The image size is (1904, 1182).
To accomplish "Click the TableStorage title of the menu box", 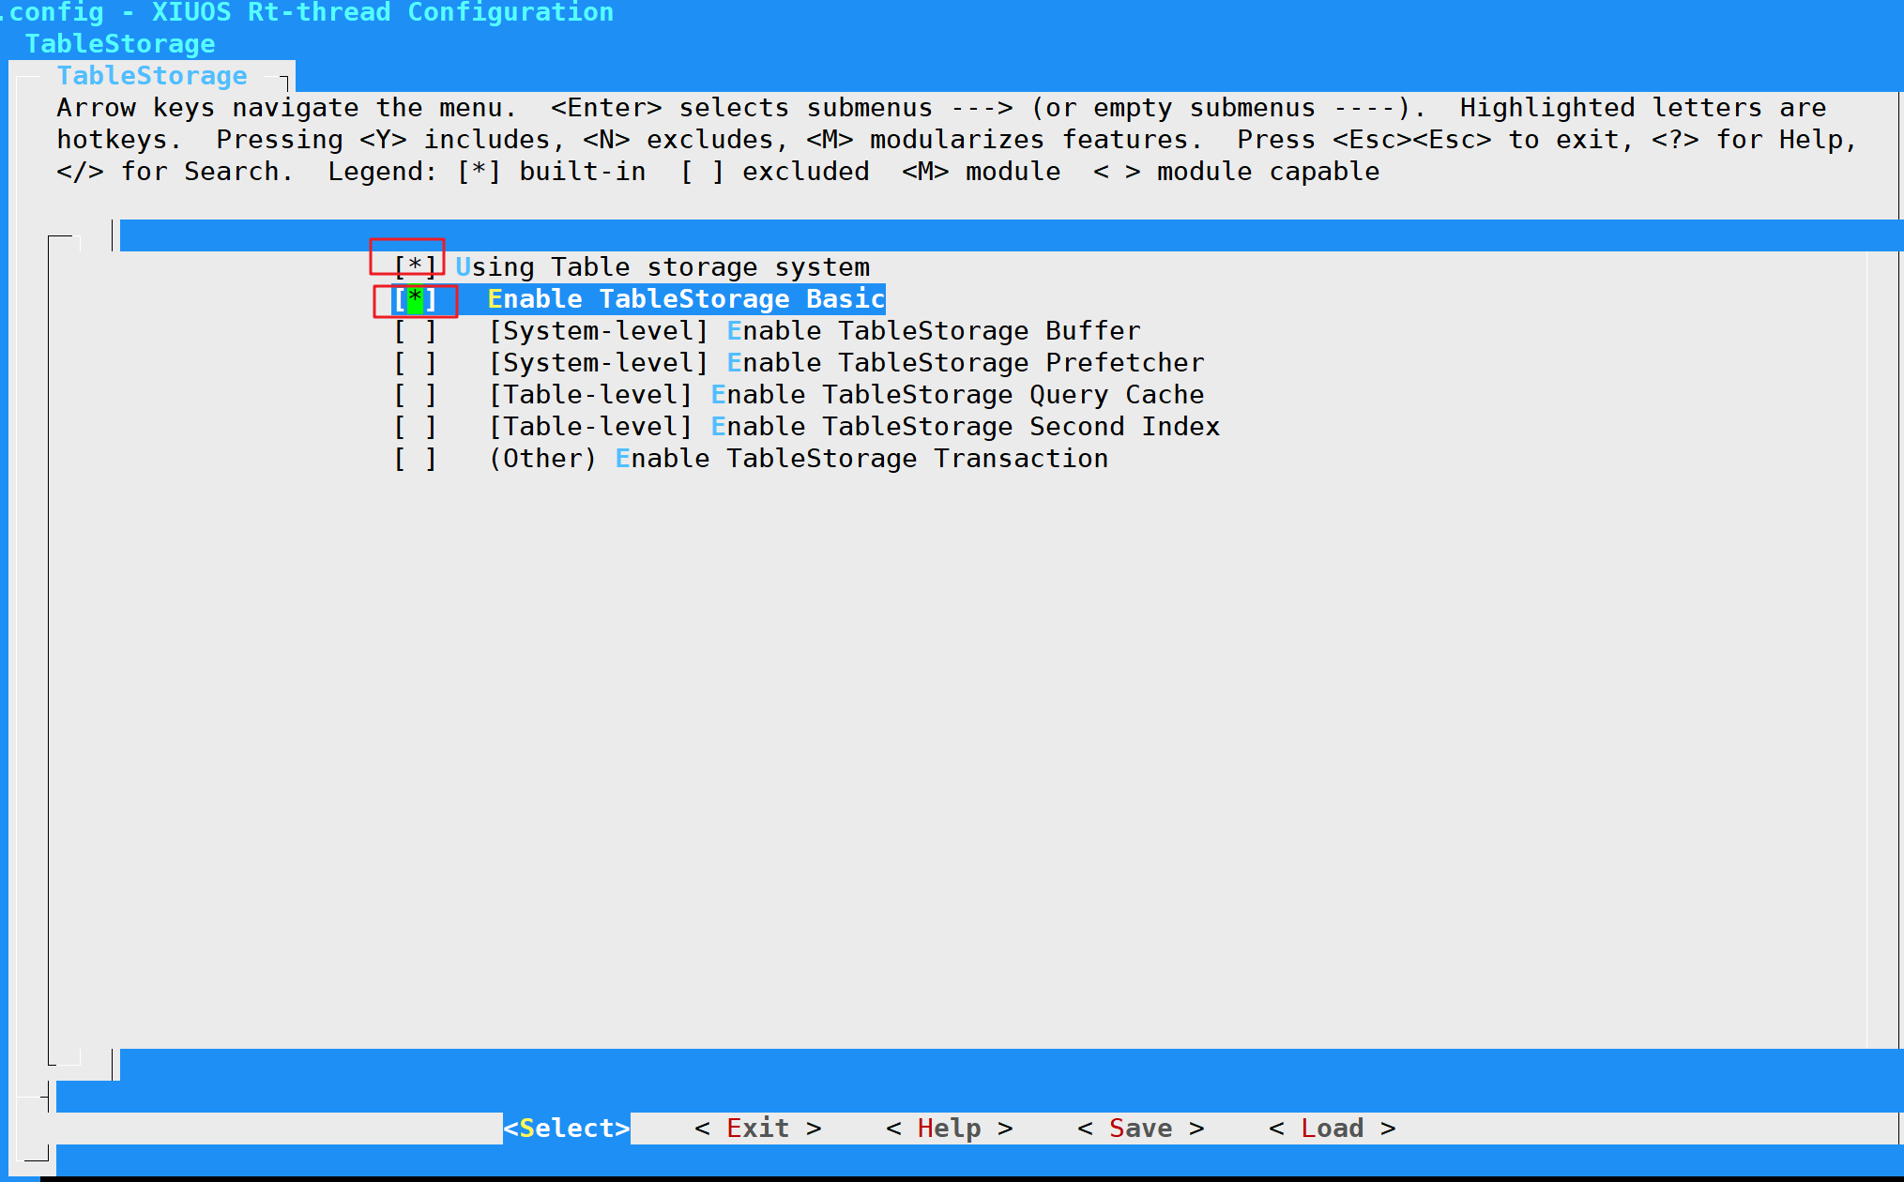I will (x=152, y=76).
